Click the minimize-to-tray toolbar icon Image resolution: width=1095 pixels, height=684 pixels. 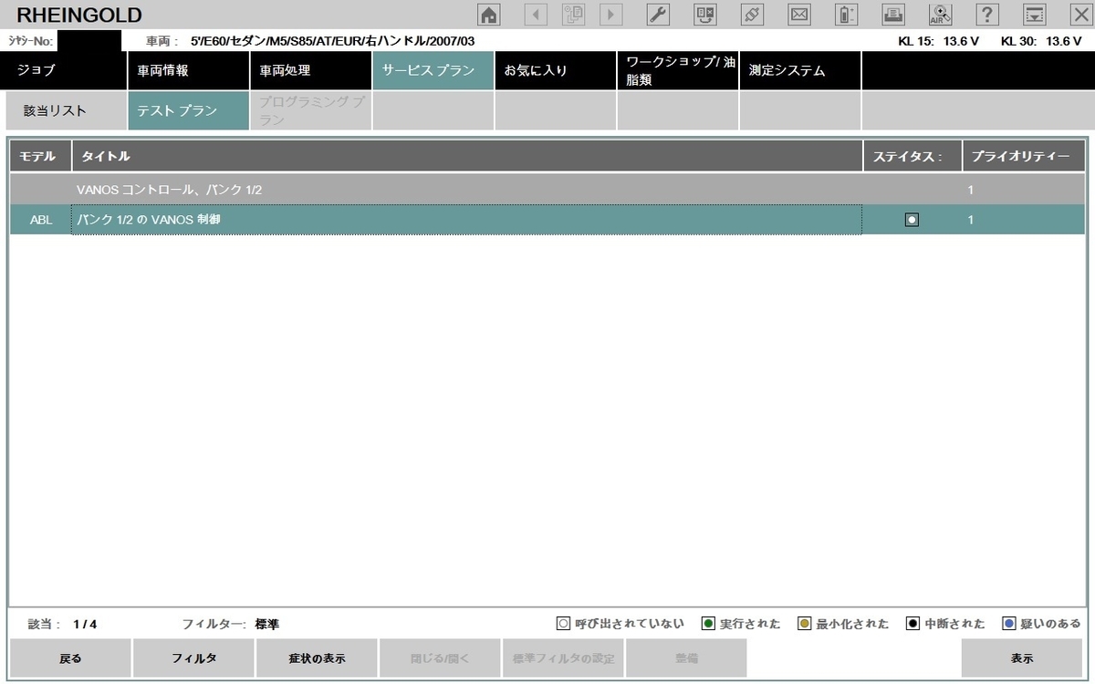[x=1034, y=14]
